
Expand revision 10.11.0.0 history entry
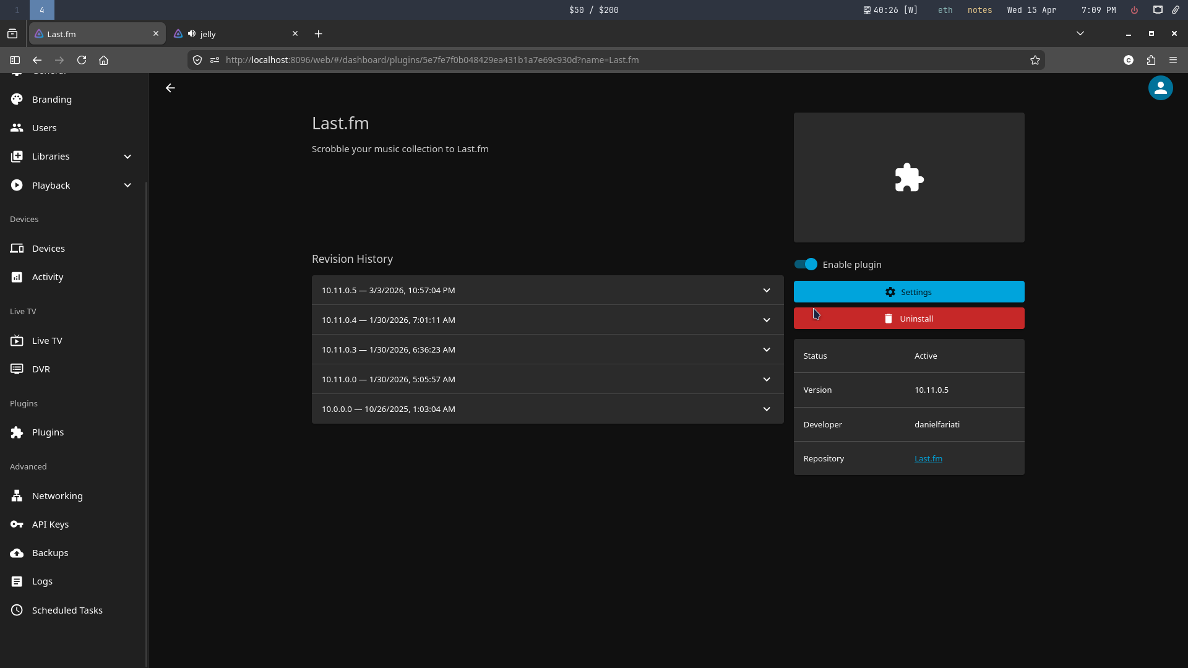pos(548,379)
